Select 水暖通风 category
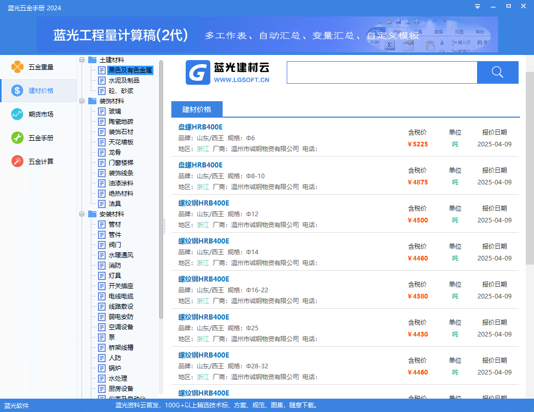This screenshot has height=412, width=534. pyautogui.click(x=121, y=255)
